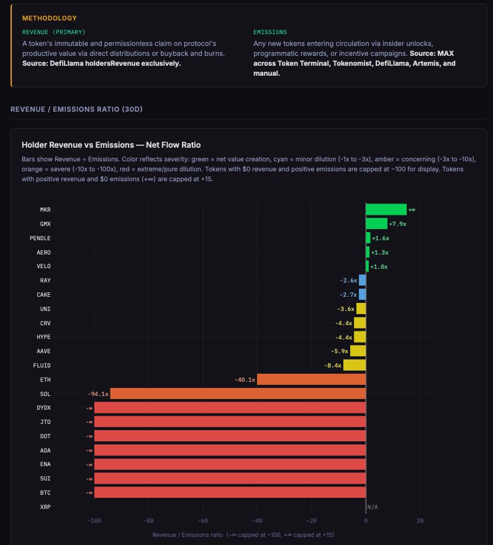This screenshot has width=493, height=545.
Task: Click the BTC red bar
Action: (x=230, y=492)
